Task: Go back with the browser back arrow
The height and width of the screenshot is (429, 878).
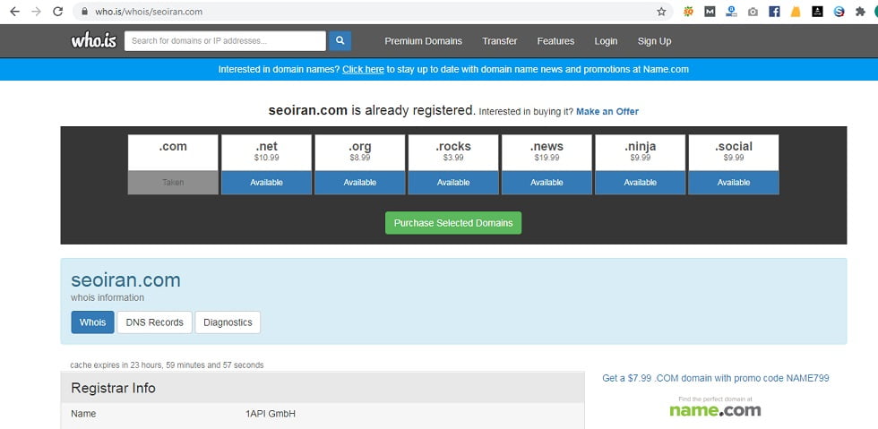Action: pyautogui.click(x=14, y=12)
